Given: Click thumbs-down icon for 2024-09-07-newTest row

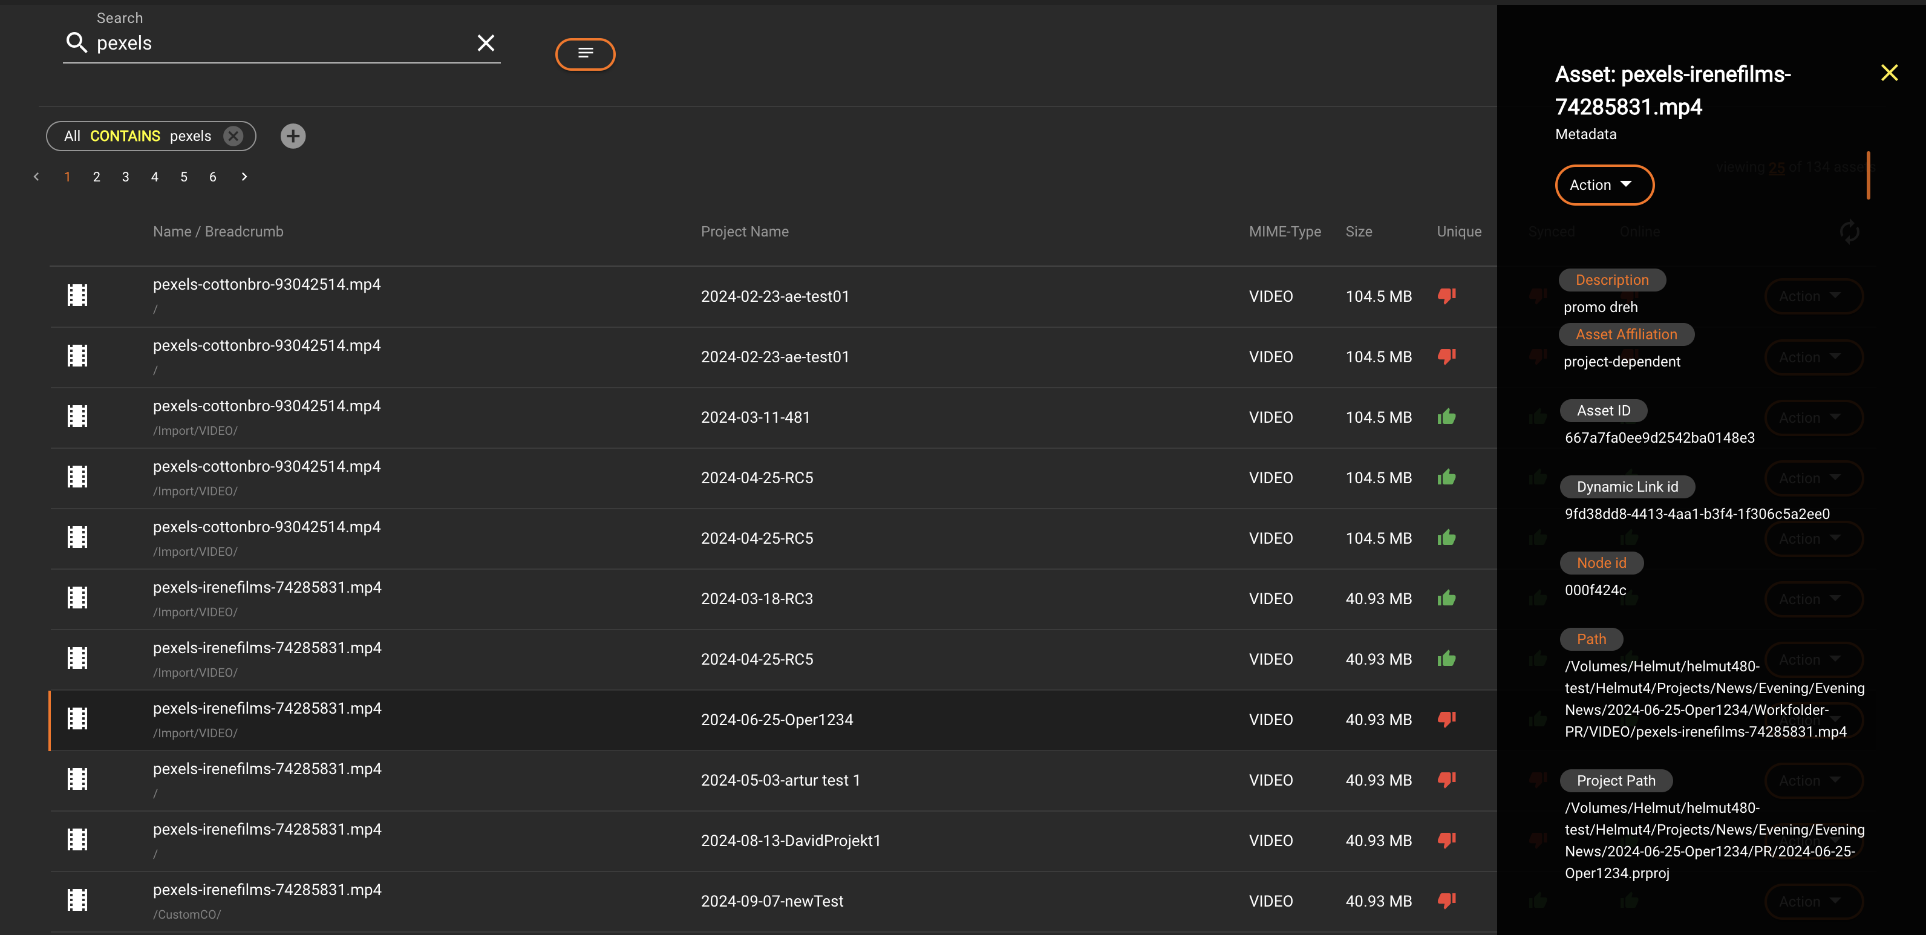Looking at the screenshot, I should pyautogui.click(x=1447, y=901).
